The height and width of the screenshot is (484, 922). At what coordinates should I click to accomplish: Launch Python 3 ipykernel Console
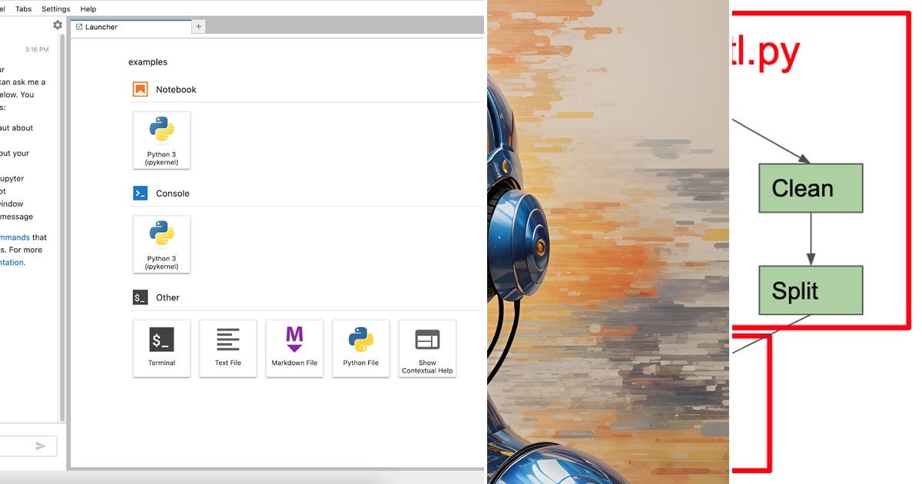(x=161, y=244)
